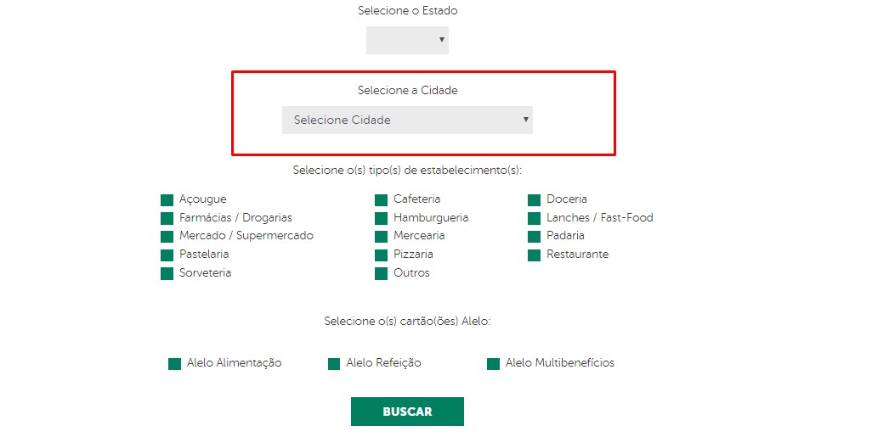Choose the Alelo Alimentação card
This screenshot has height=437, width=872.
coord(174,364)
